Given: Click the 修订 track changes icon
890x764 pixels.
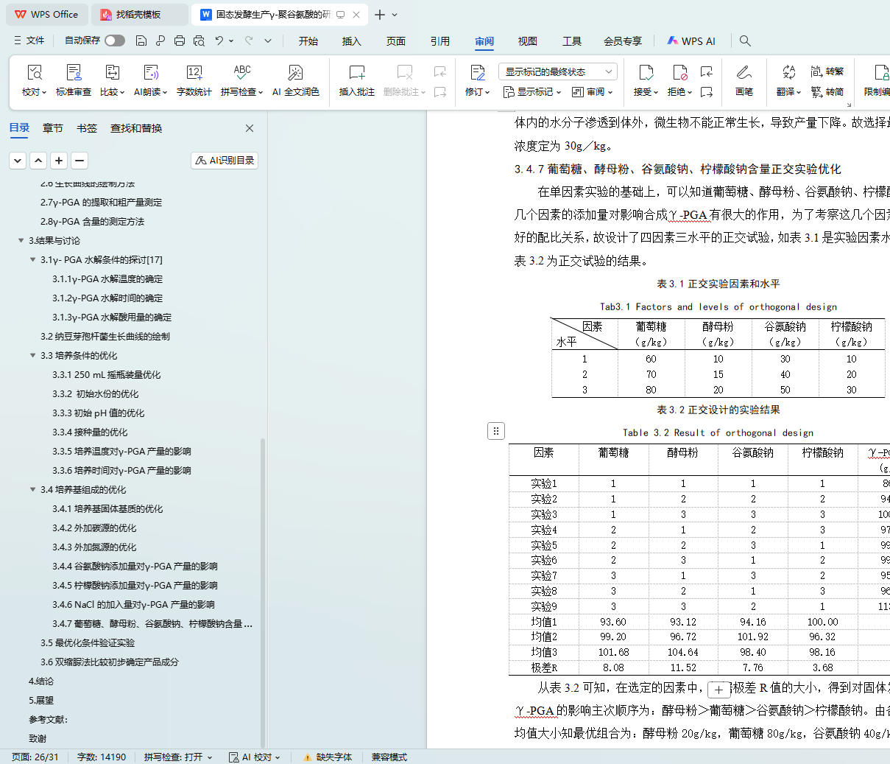Looking at the screenshot, I should coord(477,72).
